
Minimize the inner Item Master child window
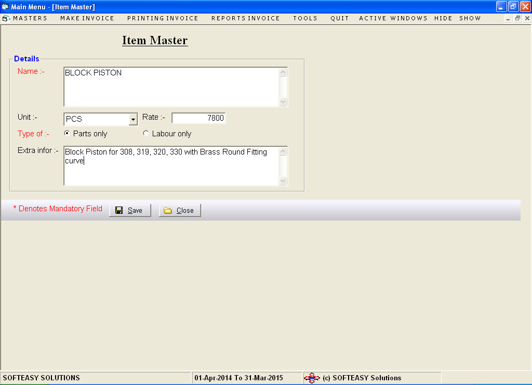coord(508,18)
